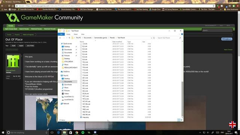Open Action Center notifications icon
The image size is (240, 135).
[236, 132]
